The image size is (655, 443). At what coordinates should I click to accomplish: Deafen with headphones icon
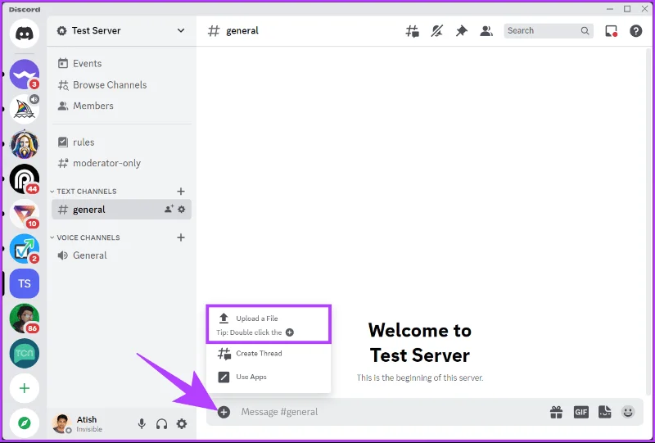pyautogui.click(x=161, y=424)
